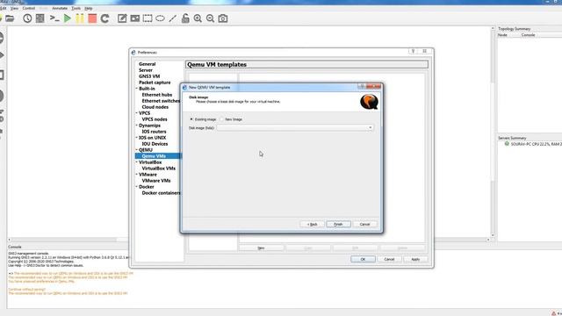Collapse the Docker tree group

pos(137,187)
